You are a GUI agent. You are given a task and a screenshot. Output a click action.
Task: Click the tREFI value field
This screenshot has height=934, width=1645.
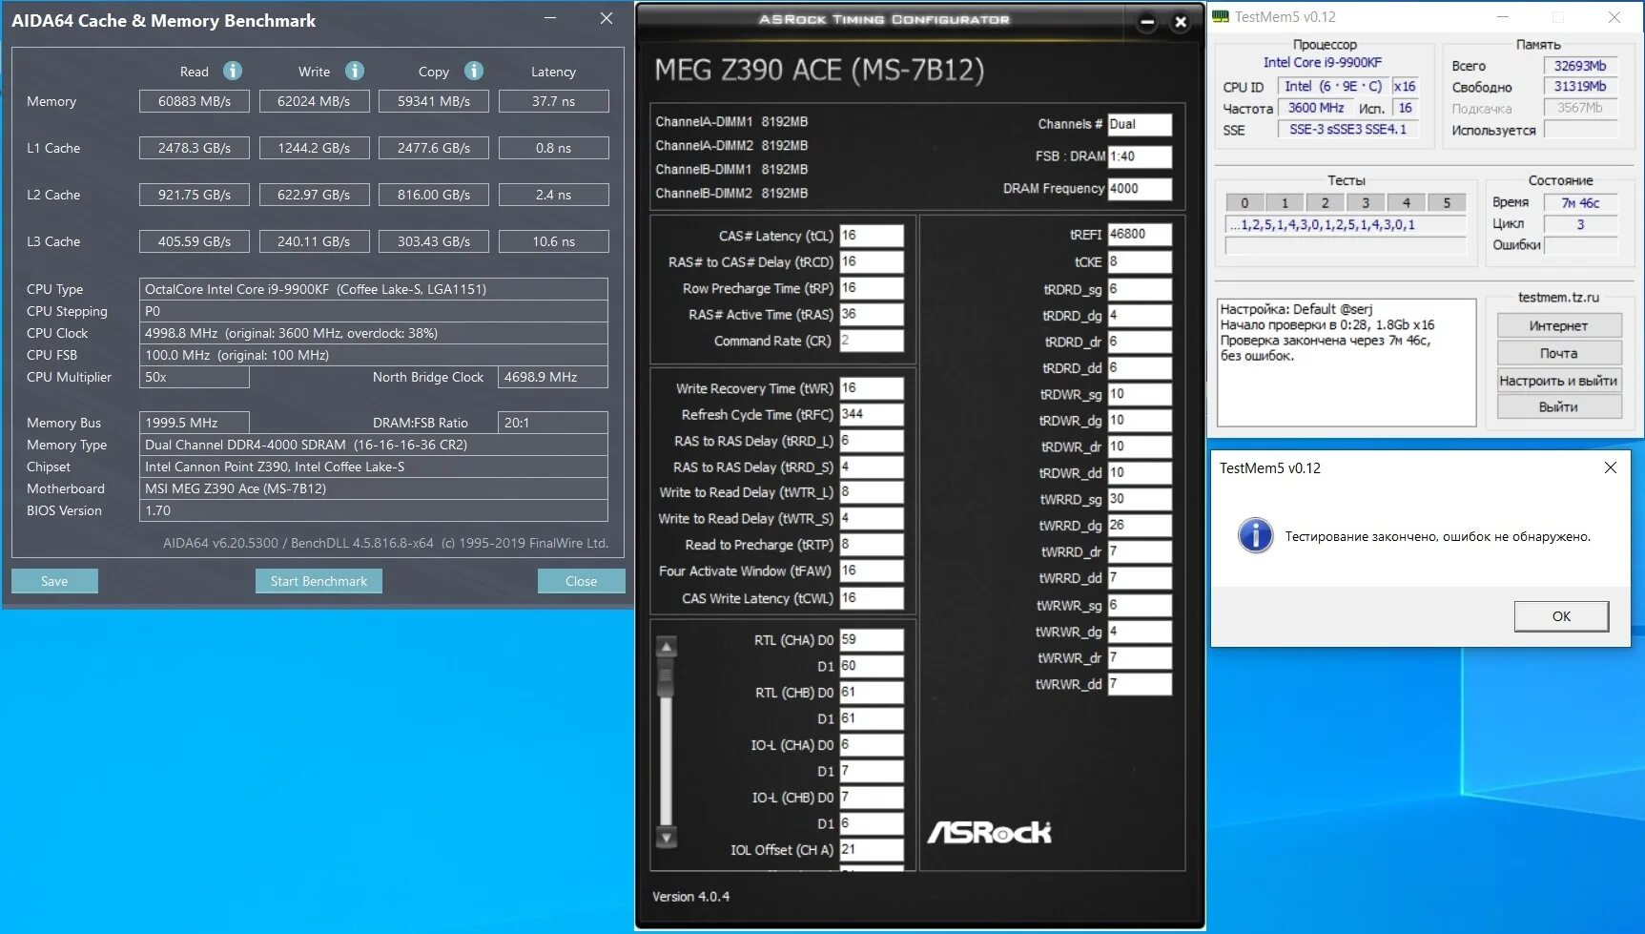coord(1140,235)
